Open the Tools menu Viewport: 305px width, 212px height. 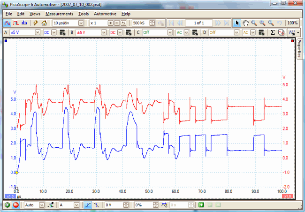pyautogui.click(x=84, y=14)
